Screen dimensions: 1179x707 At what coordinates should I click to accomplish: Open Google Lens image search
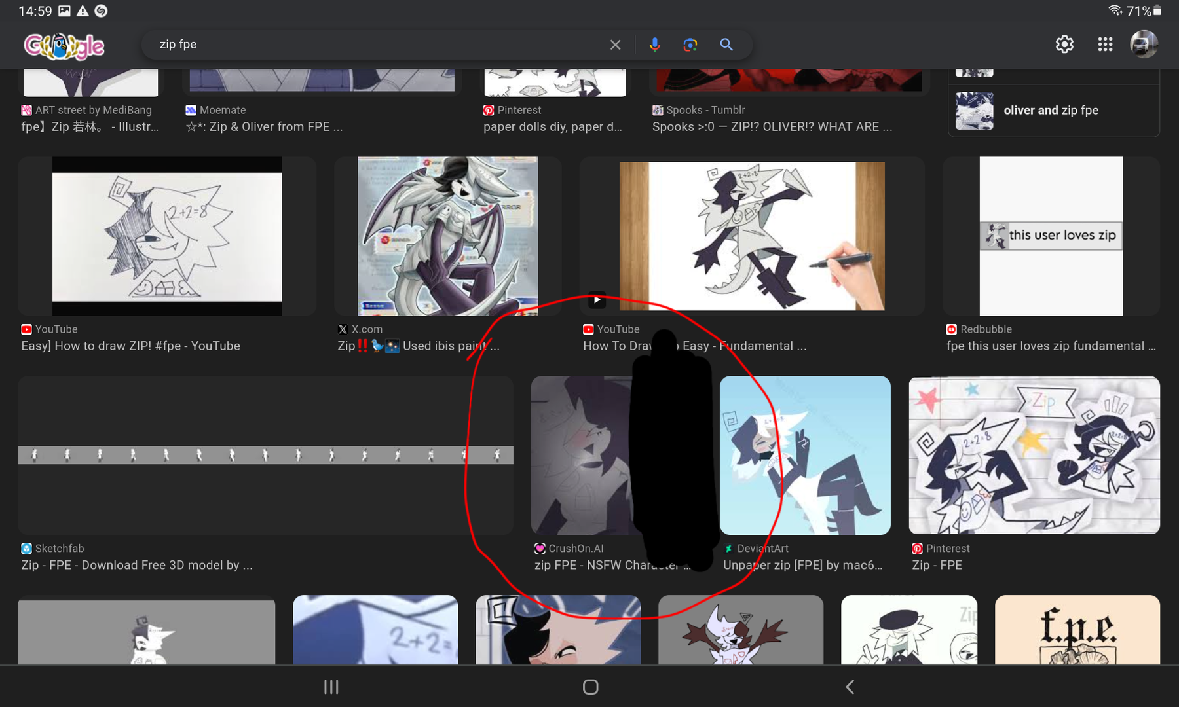pyautogui.click(x=690, y=45)
